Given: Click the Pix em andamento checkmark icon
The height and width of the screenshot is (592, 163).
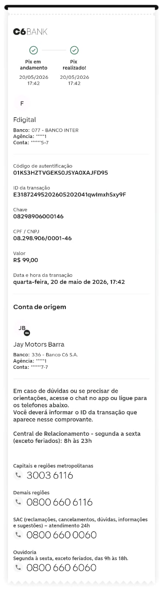Looking at the screenshot, I should [x=34, y=50].
